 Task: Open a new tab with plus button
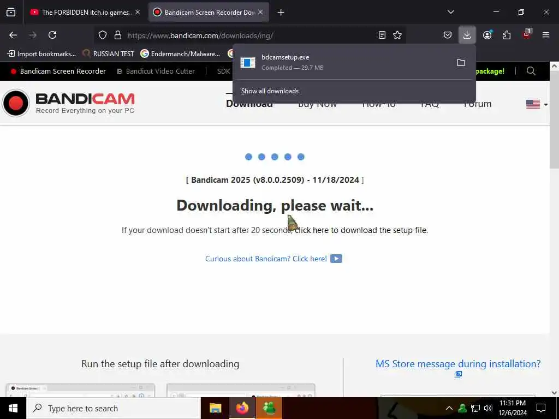(x=281, y=13)
